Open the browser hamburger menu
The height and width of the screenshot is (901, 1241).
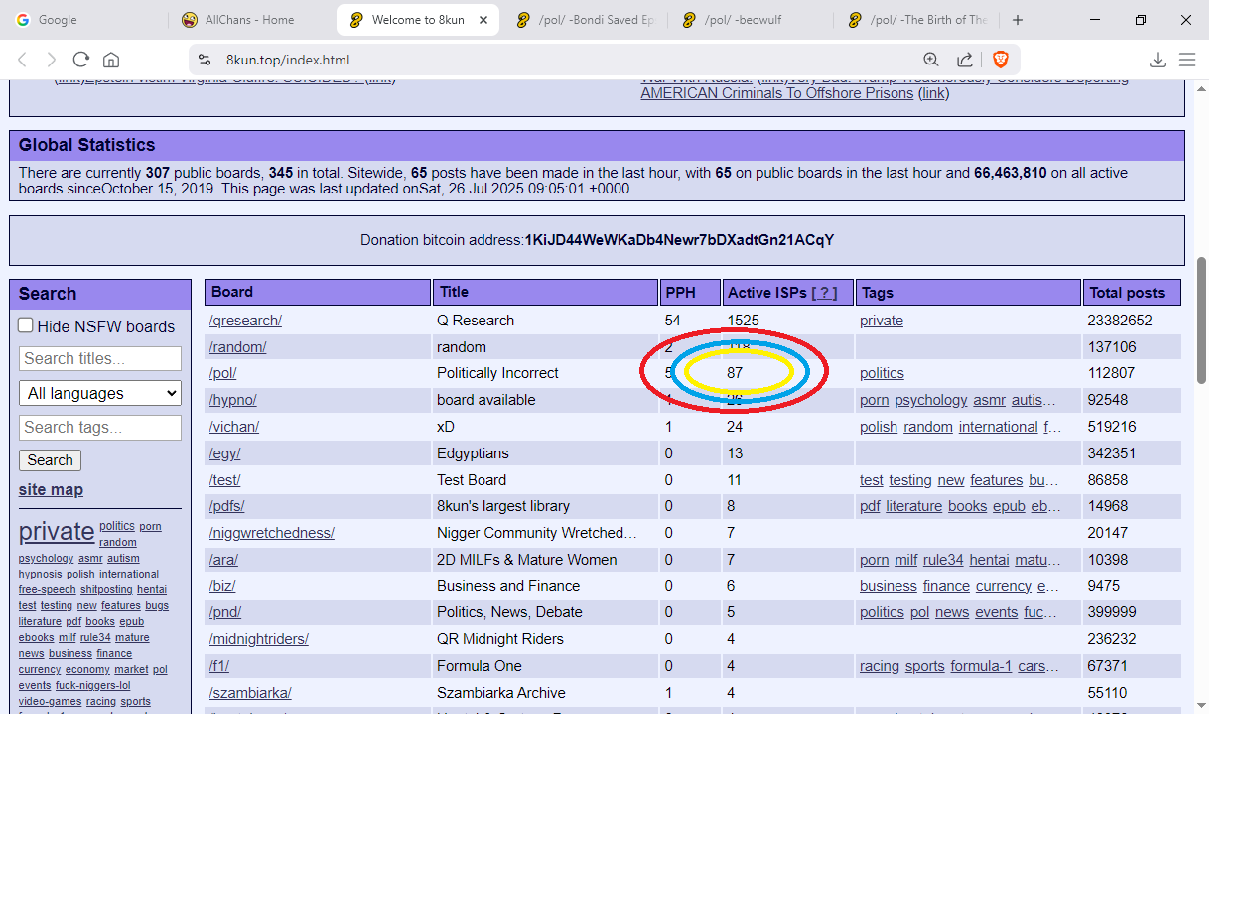click(x=1187, y=60)
